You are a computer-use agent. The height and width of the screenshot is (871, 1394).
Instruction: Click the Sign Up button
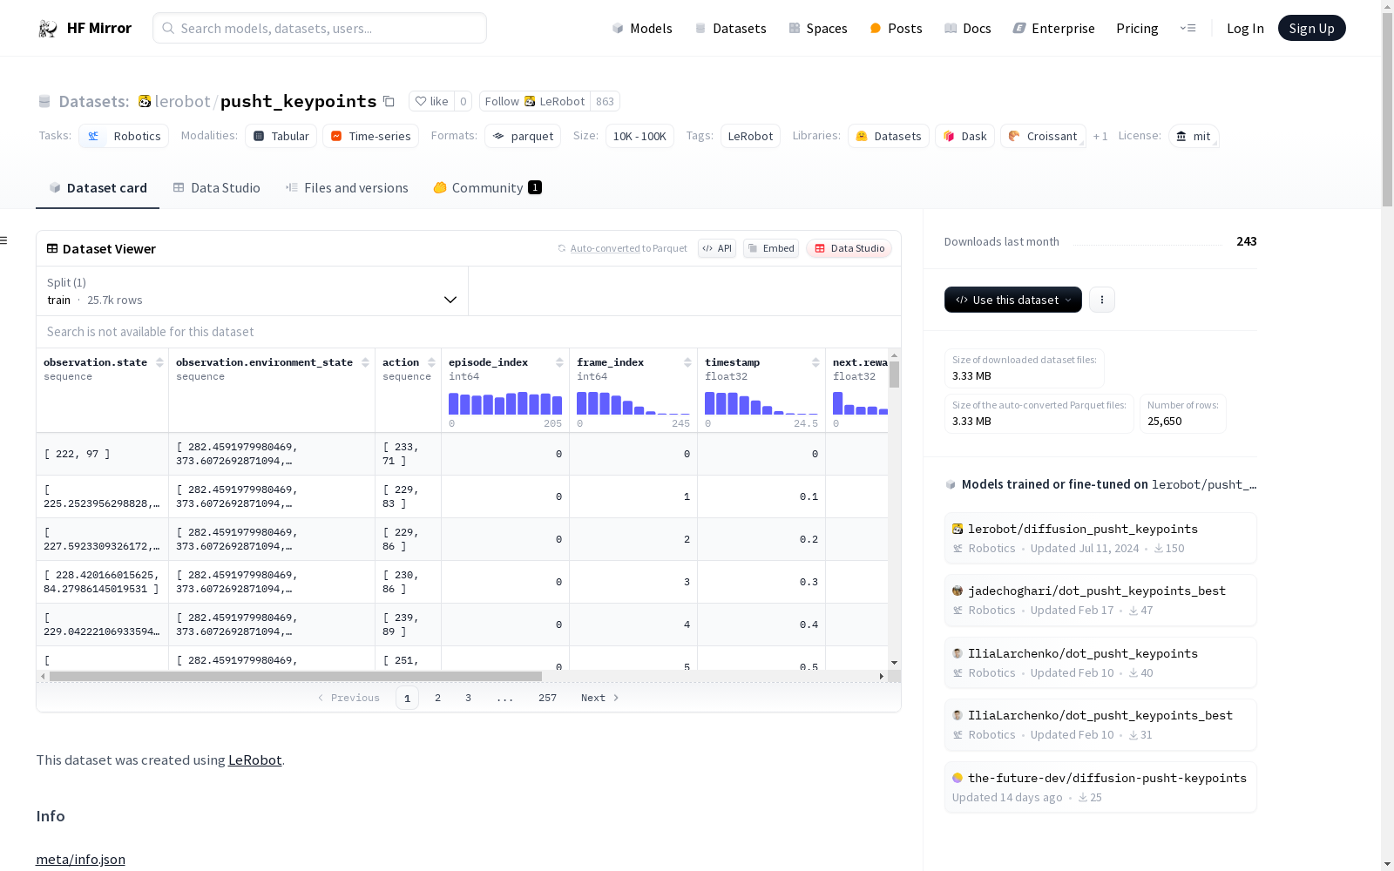coord(1312,29)
